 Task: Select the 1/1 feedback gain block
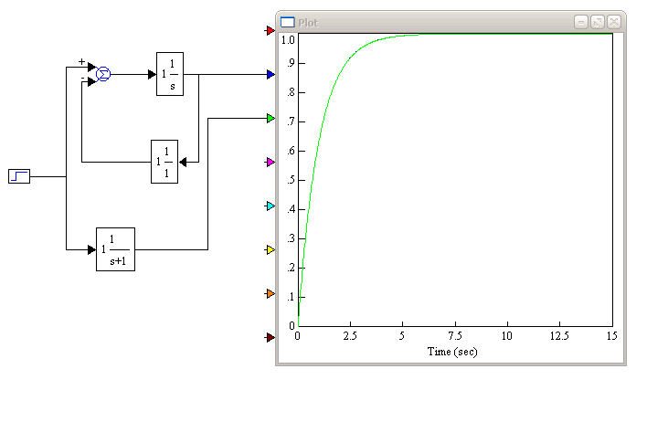click(x=164, y=162)
